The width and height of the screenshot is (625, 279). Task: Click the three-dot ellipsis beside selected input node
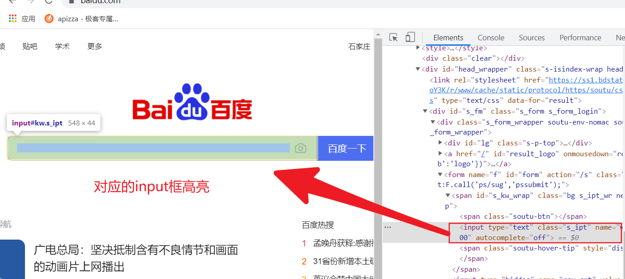tap(387, 227)
